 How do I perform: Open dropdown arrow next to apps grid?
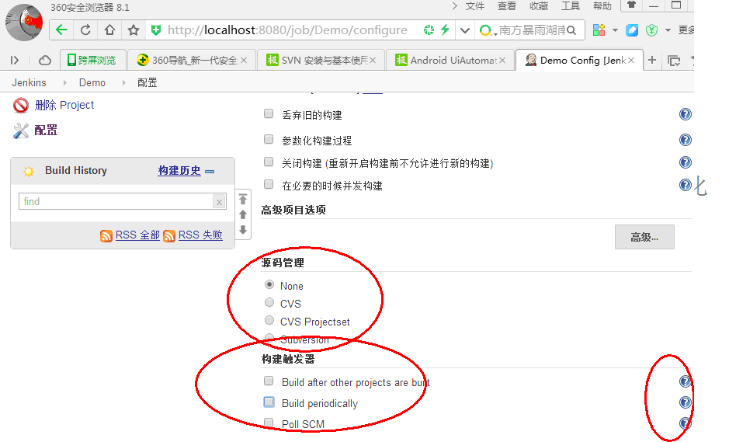tap(615, 30)
